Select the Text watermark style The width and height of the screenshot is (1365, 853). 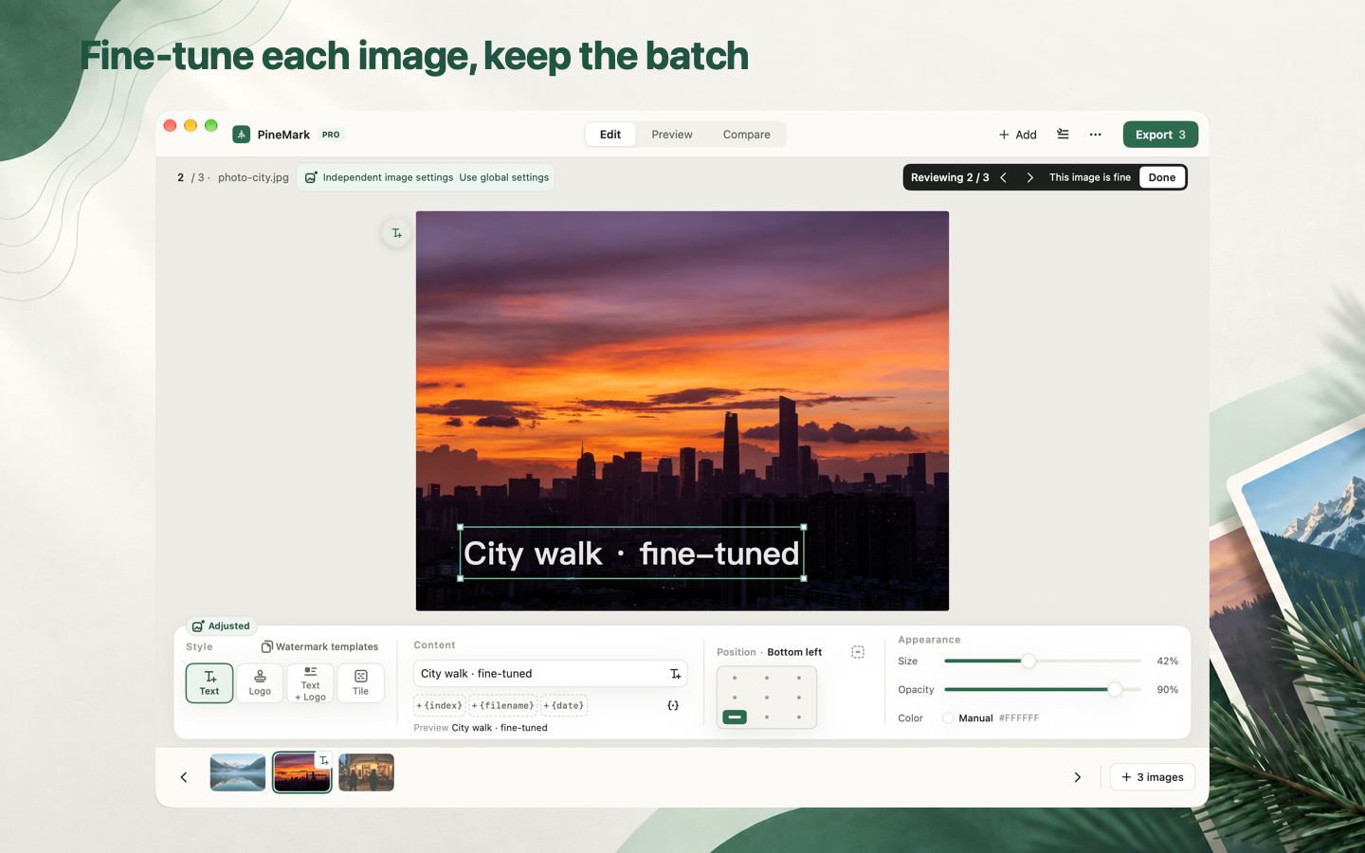209,682
